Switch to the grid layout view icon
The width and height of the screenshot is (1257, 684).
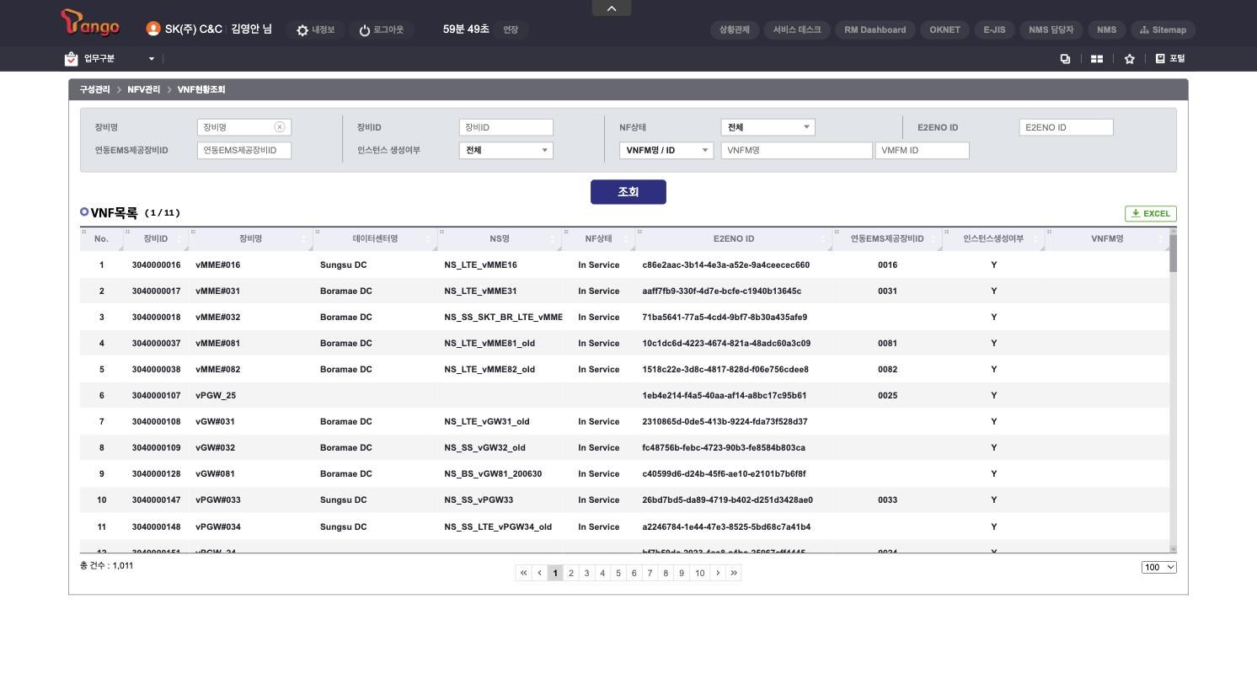click(1097, 59)
